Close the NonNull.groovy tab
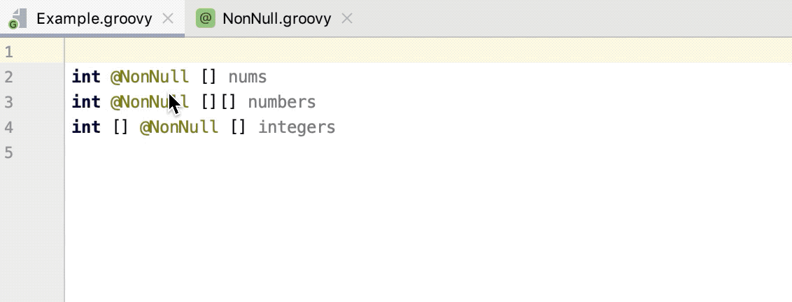The width and height of the screenshot is (792, 302). pyautogui.click(x=347, y=19)
